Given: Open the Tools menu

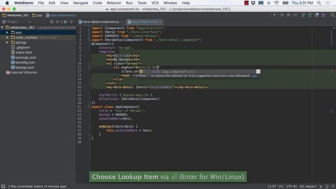Looking at the screenshot, I should (x=142, y=3).
